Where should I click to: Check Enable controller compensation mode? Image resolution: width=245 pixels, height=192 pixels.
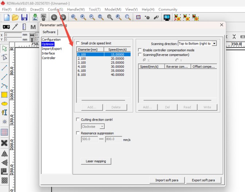coord(140,50)
